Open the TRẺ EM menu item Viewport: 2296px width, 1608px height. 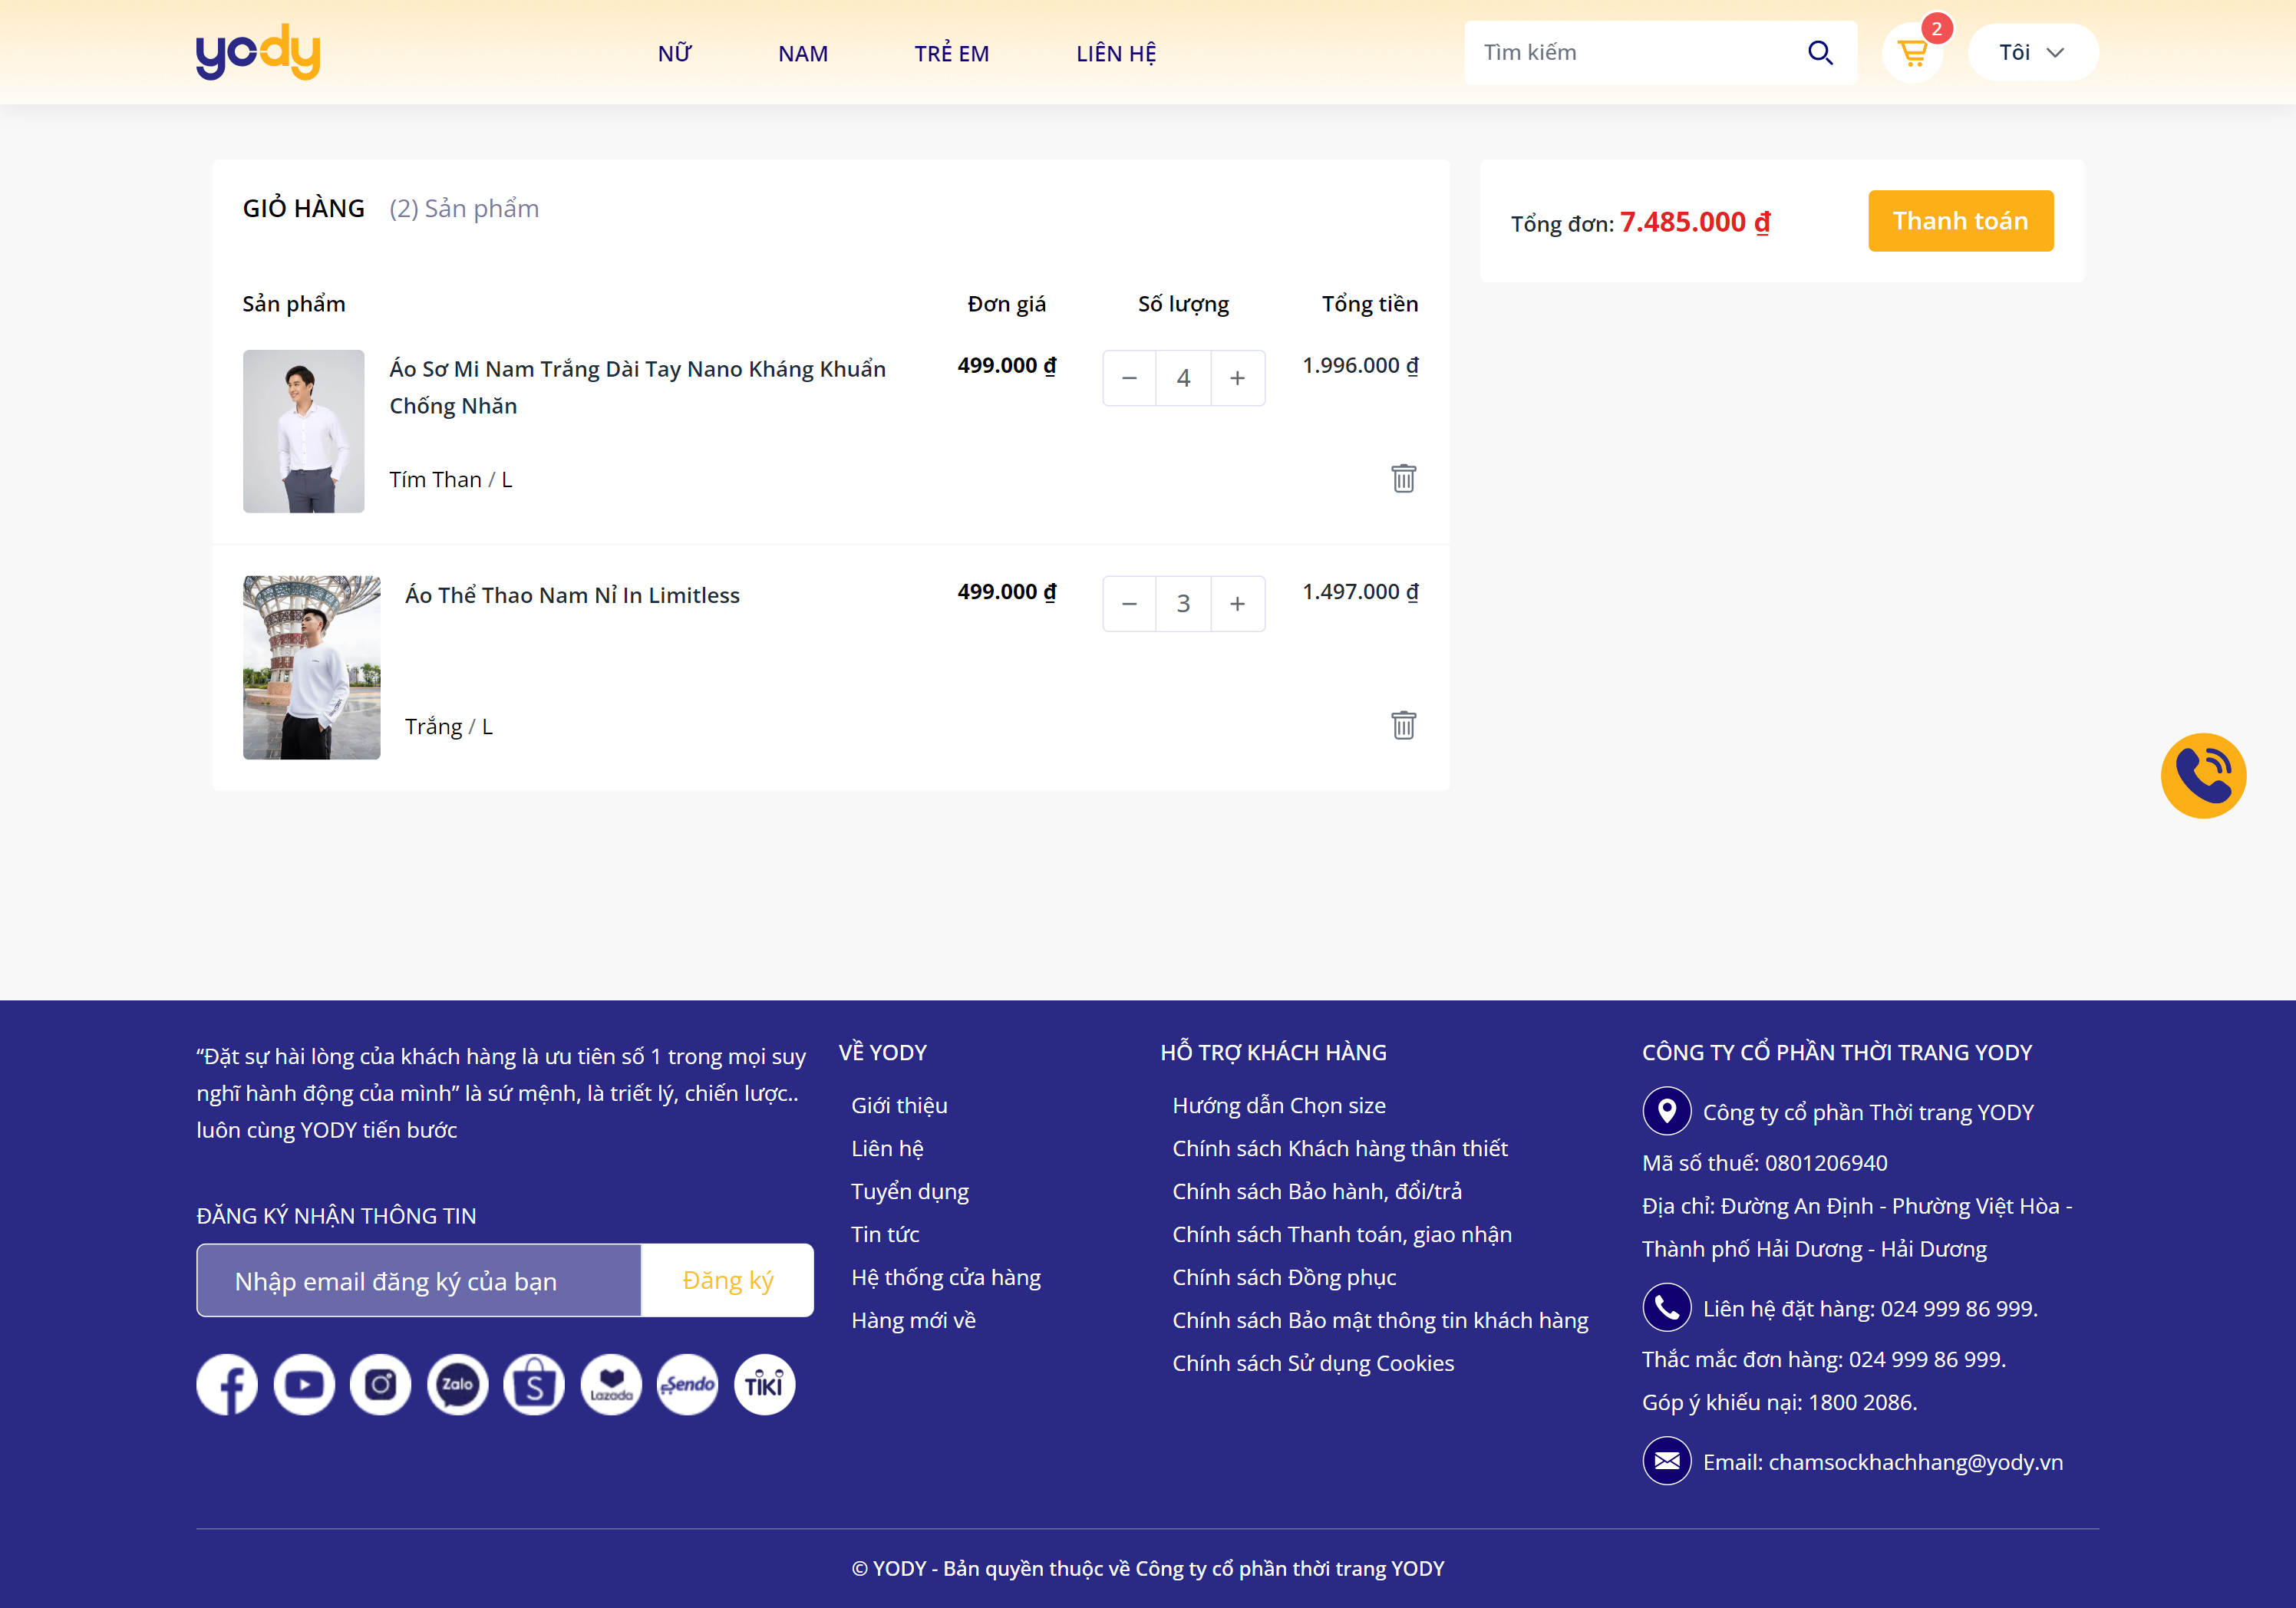tap(951, 54)
